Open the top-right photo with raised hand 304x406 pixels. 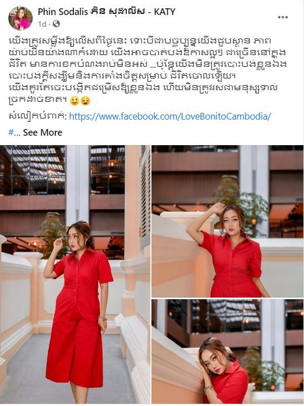(x=227, y=221)
